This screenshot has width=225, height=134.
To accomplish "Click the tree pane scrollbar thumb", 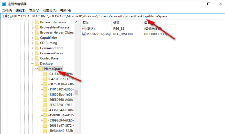I will 76,92.
